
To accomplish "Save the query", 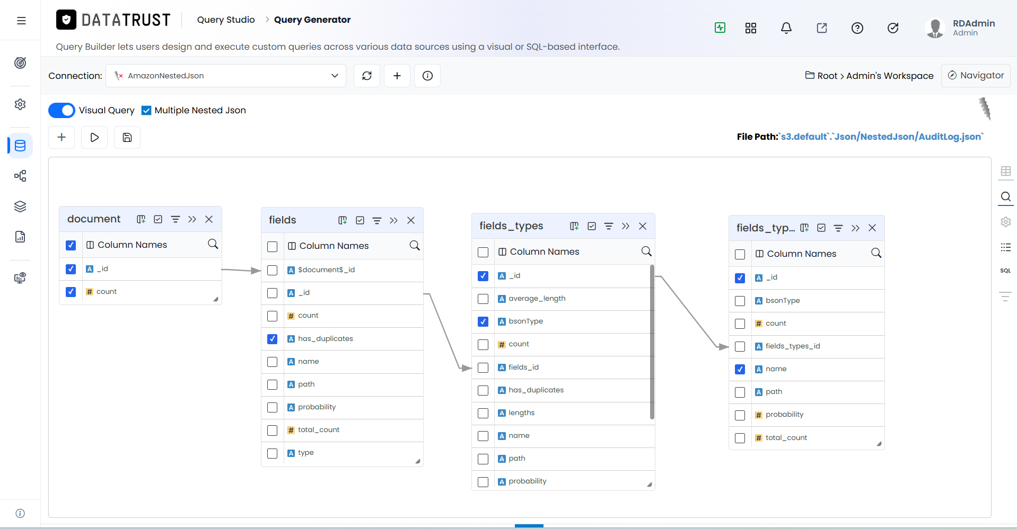I will click(x=127, y=137).
